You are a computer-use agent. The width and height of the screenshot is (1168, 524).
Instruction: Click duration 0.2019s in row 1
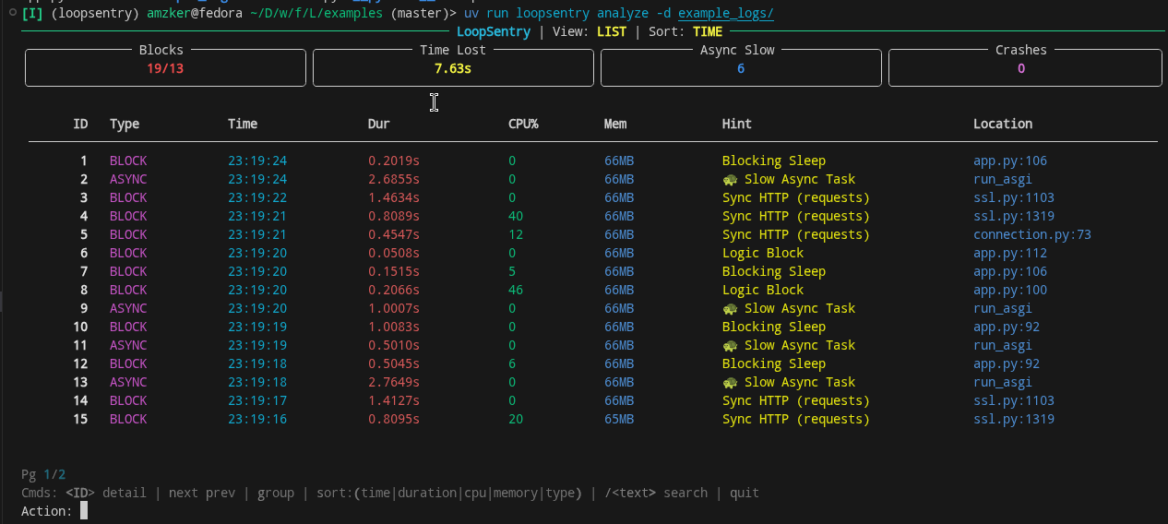coord(394,161)
